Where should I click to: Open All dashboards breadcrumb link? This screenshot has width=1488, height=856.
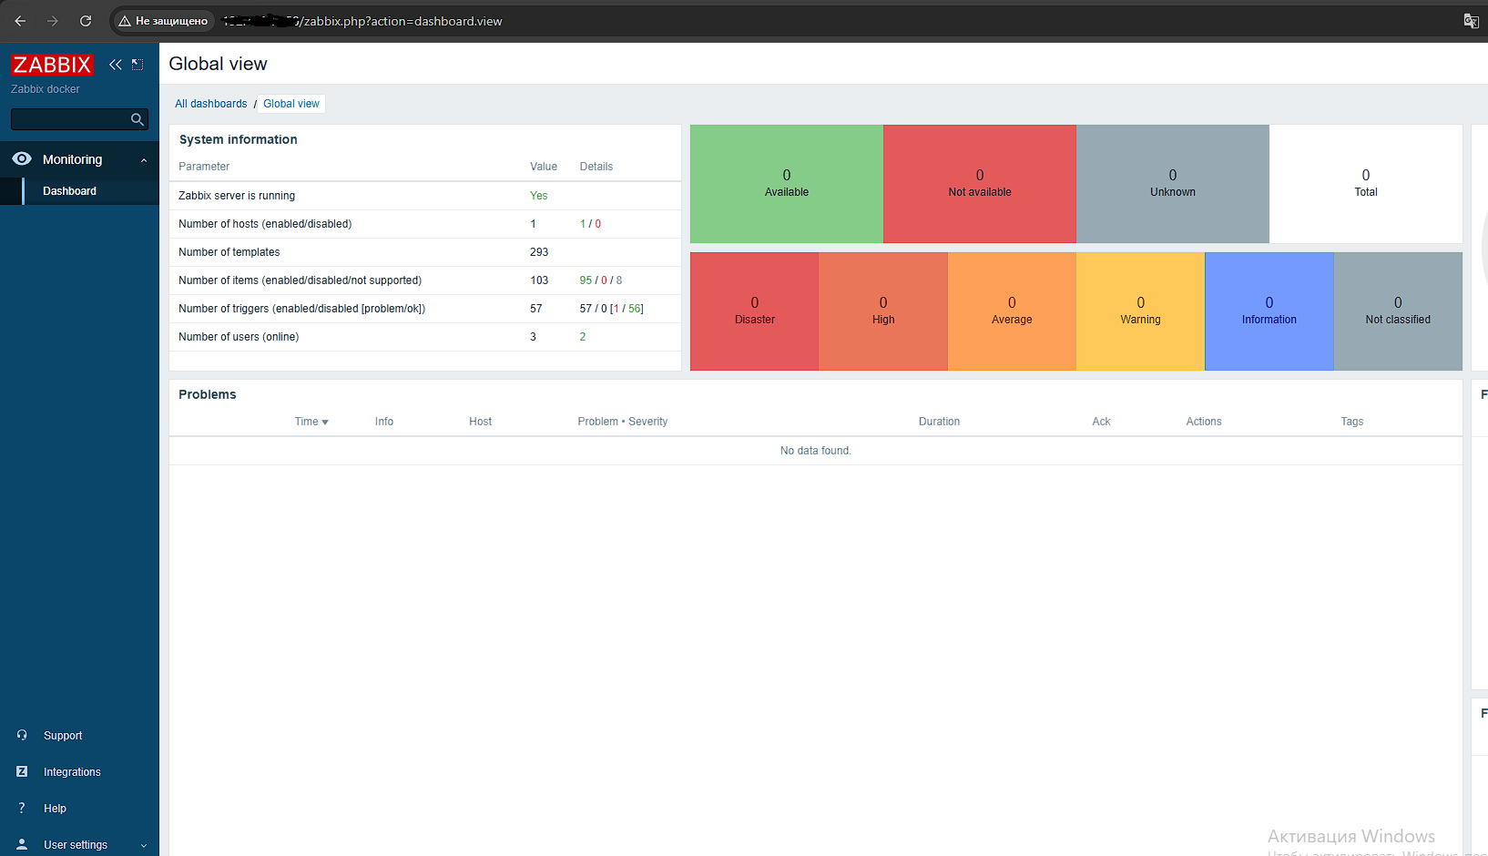[x=211, y=104]
